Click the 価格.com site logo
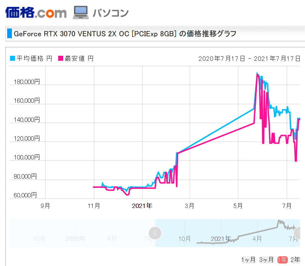The height and width of the screenshot is (266, 305). point(36,12)
